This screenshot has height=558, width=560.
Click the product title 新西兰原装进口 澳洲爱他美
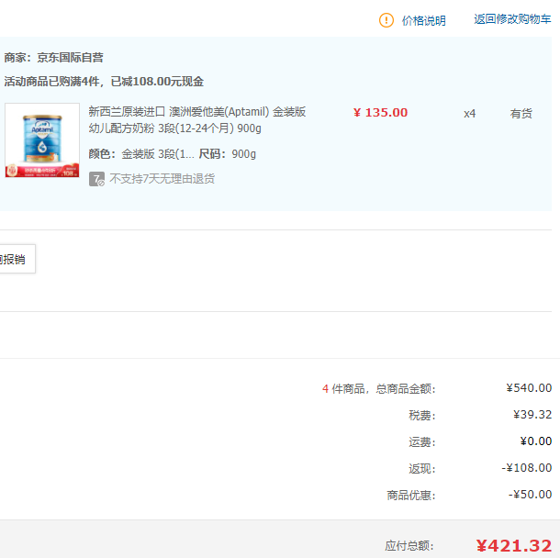[x=197, y=119]
